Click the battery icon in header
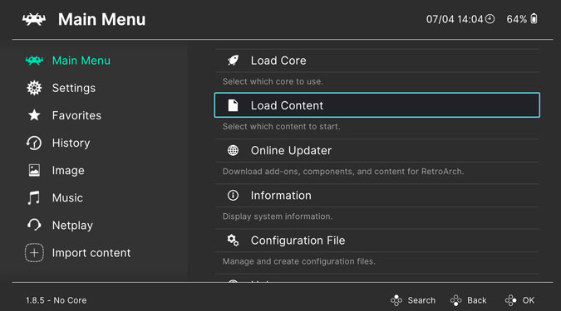Screen dimensions: 561x311 point(534,19)
